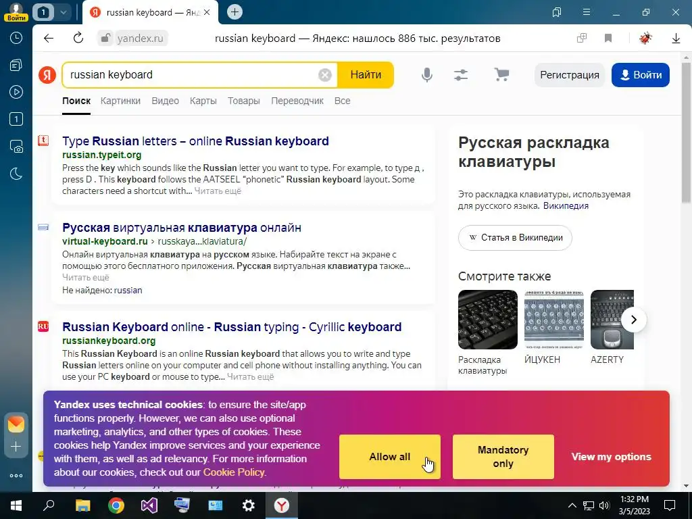The width and height of the screenshot is (692, 519).
Task: Open history clock icon in sidebar
Action: [x=16, y=38]
